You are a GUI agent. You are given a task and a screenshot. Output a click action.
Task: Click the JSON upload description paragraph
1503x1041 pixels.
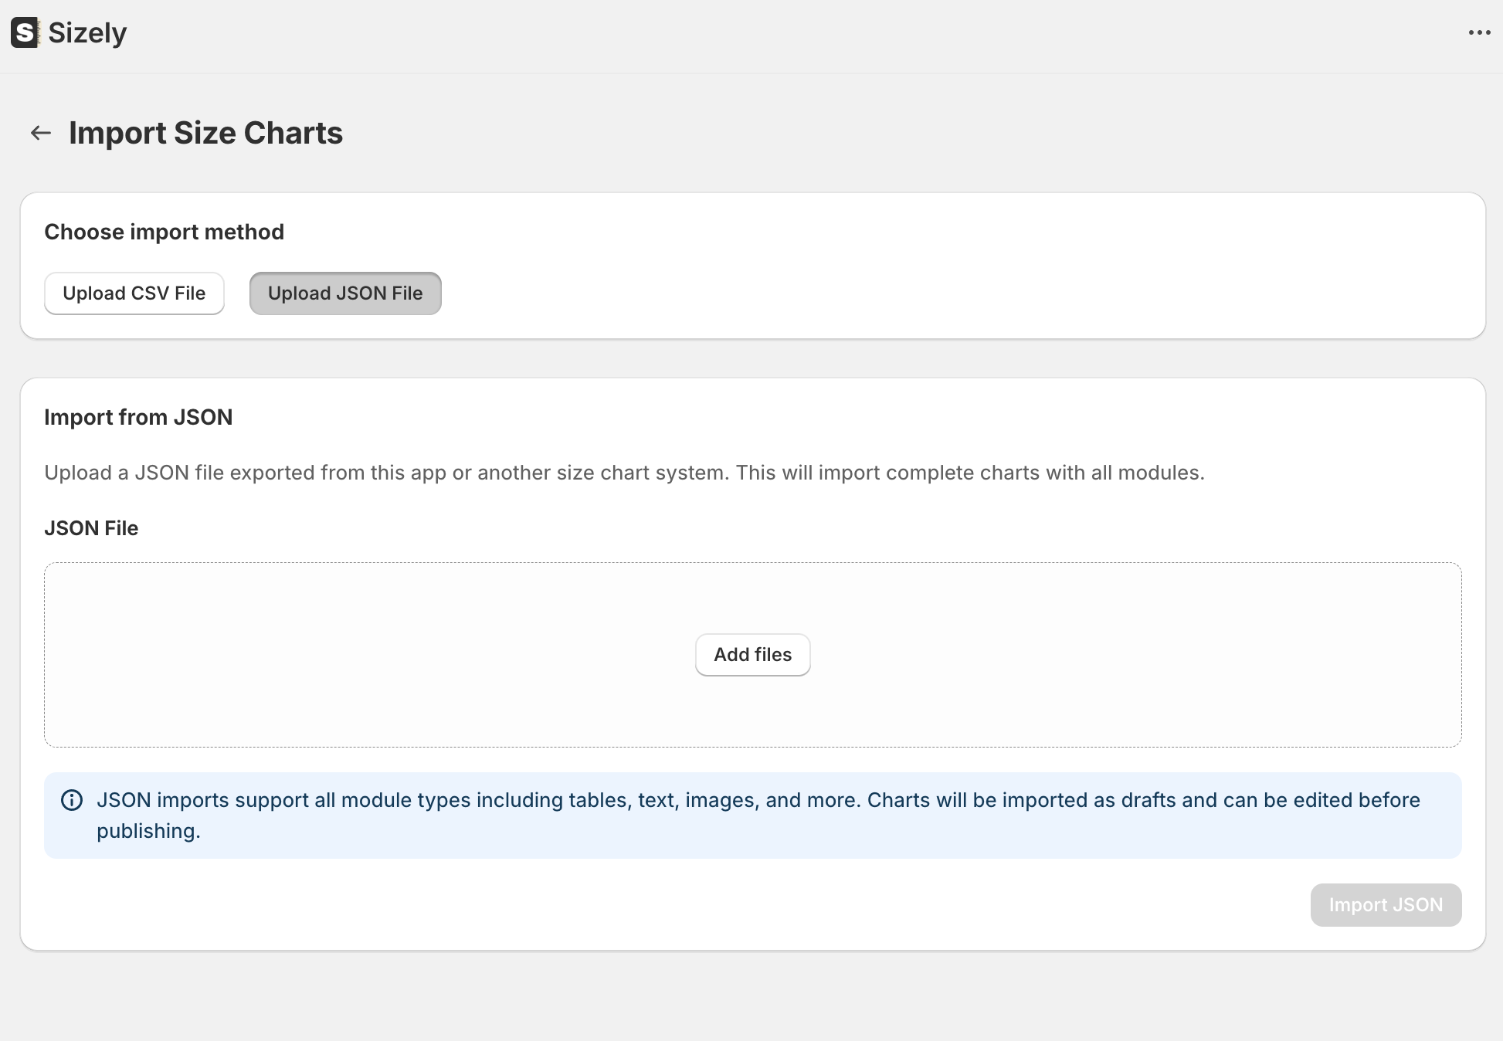tap(624, 473)
